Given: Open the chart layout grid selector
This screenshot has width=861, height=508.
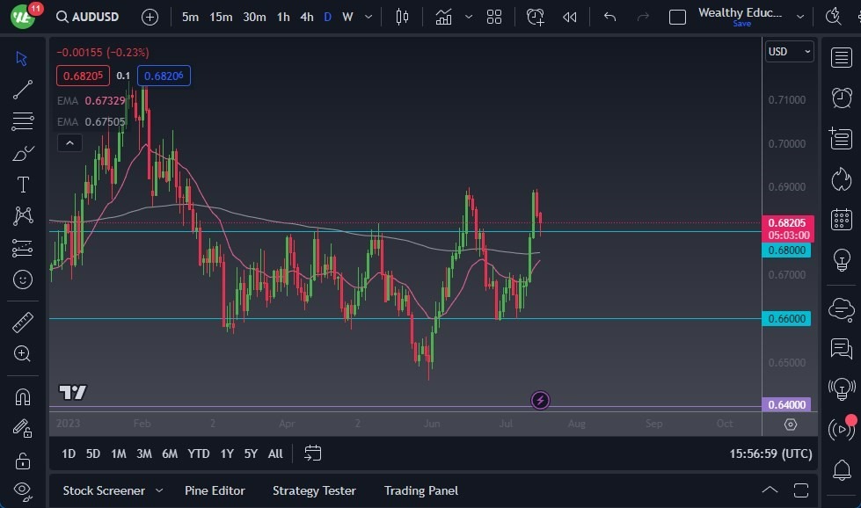Looking at the screenshot, I should (493, 16).
